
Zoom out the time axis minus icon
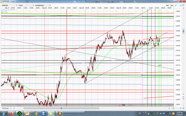172,108
